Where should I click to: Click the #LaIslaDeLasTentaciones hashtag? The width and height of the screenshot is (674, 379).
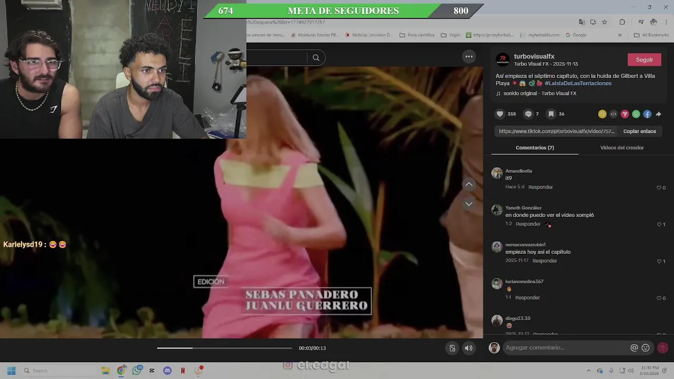tap(578, 83)
